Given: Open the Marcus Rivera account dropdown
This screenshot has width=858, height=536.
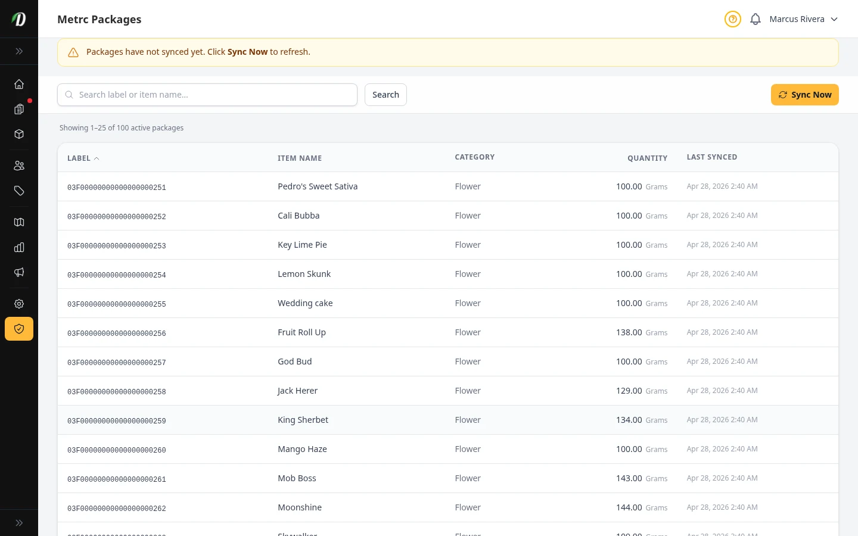Looking at the screenshot, I should tap(804, 19).
